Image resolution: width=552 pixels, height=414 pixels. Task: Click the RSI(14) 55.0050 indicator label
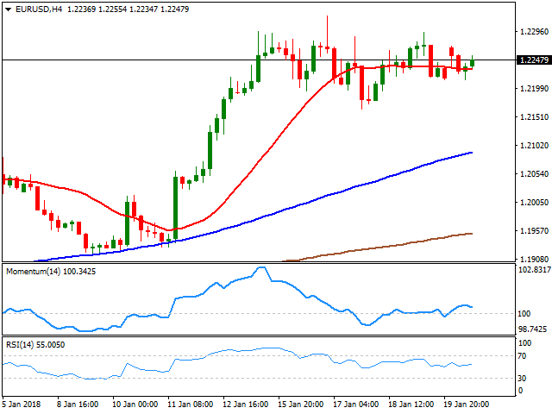point(35,345)
